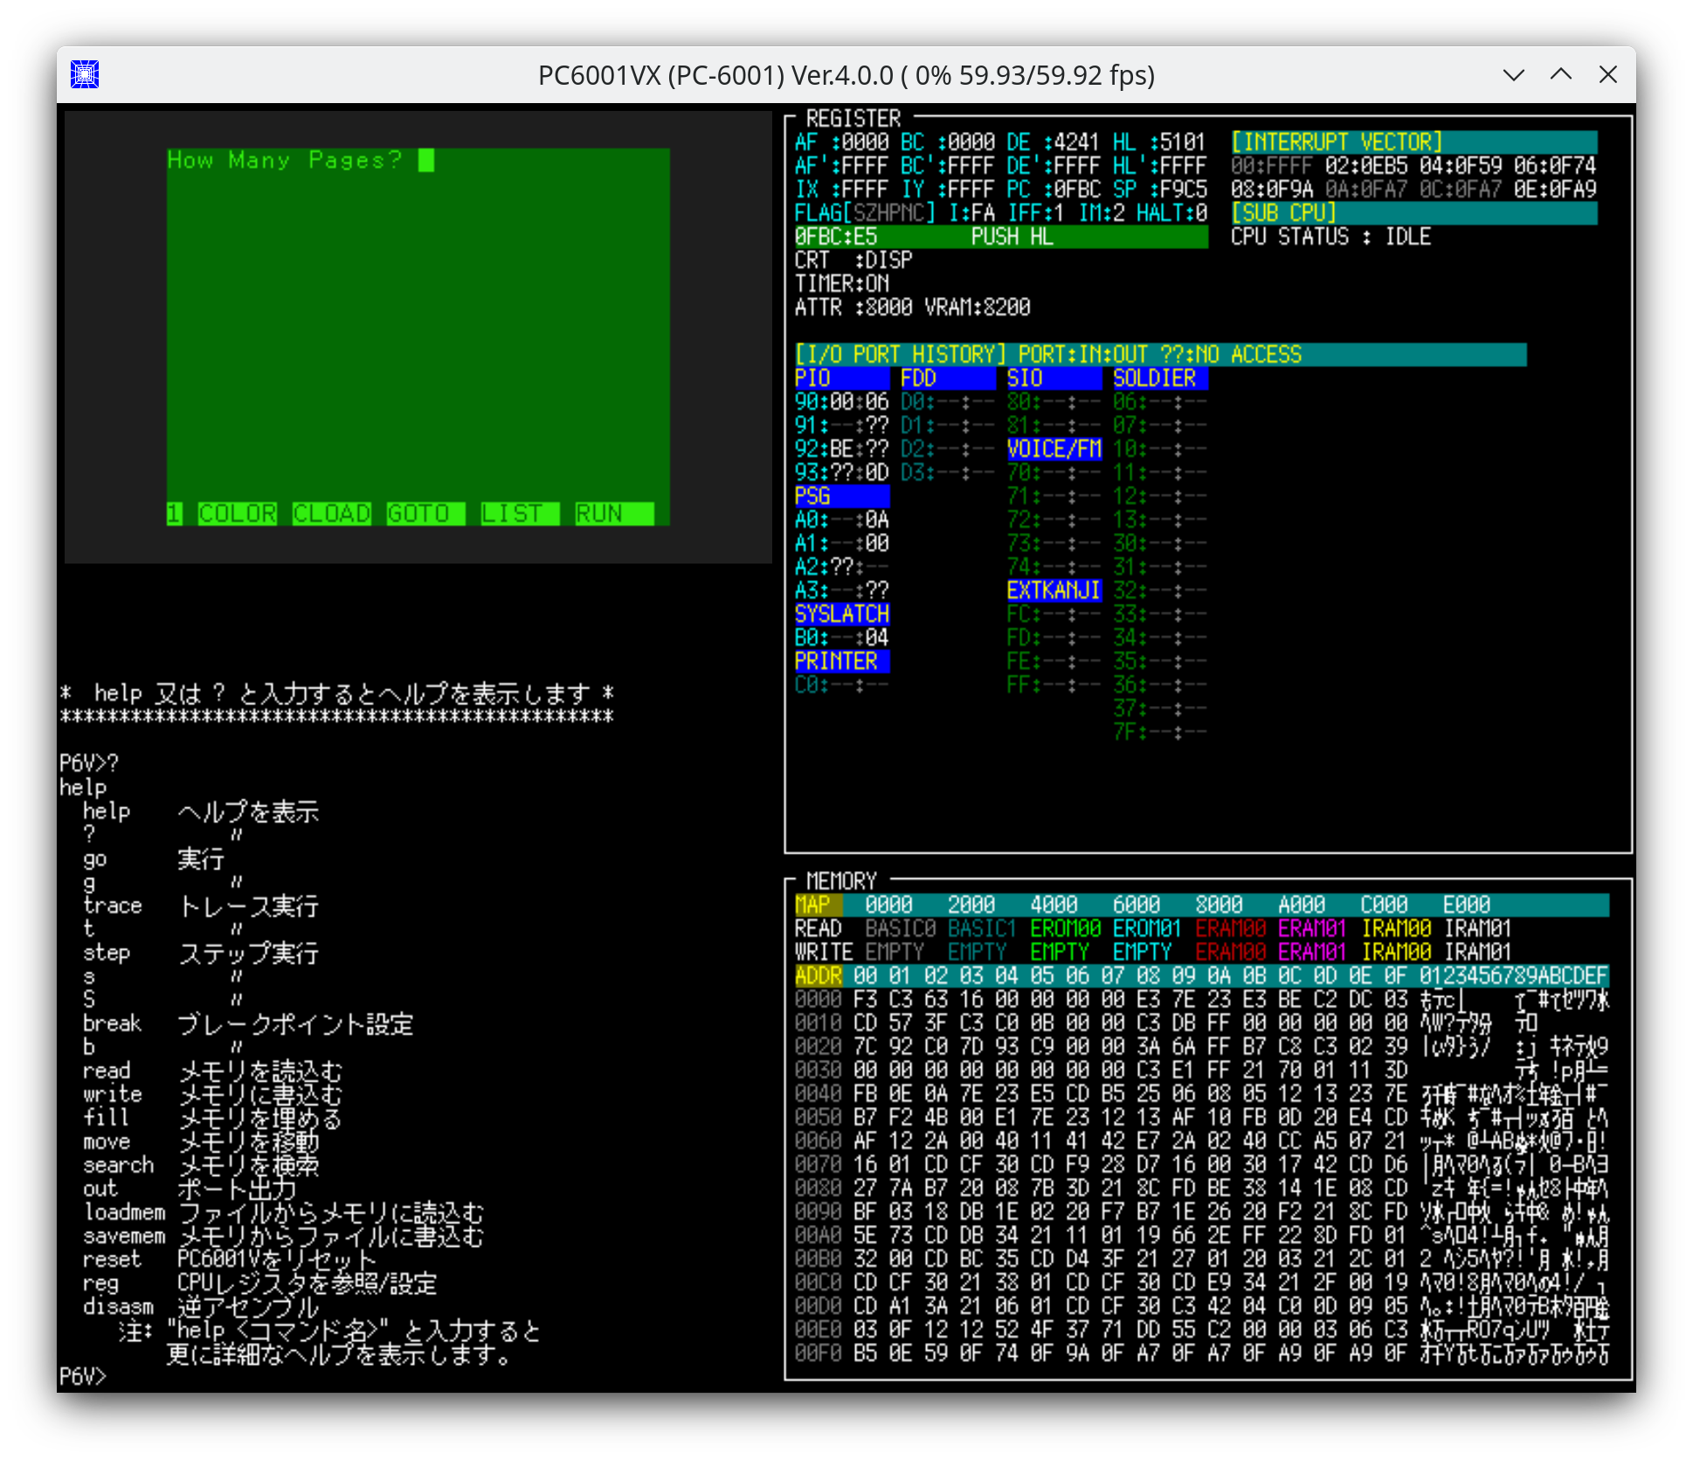Click the 'A0:--:0A' PSG port entry
1693x1460 pixels.
(842, 519)
